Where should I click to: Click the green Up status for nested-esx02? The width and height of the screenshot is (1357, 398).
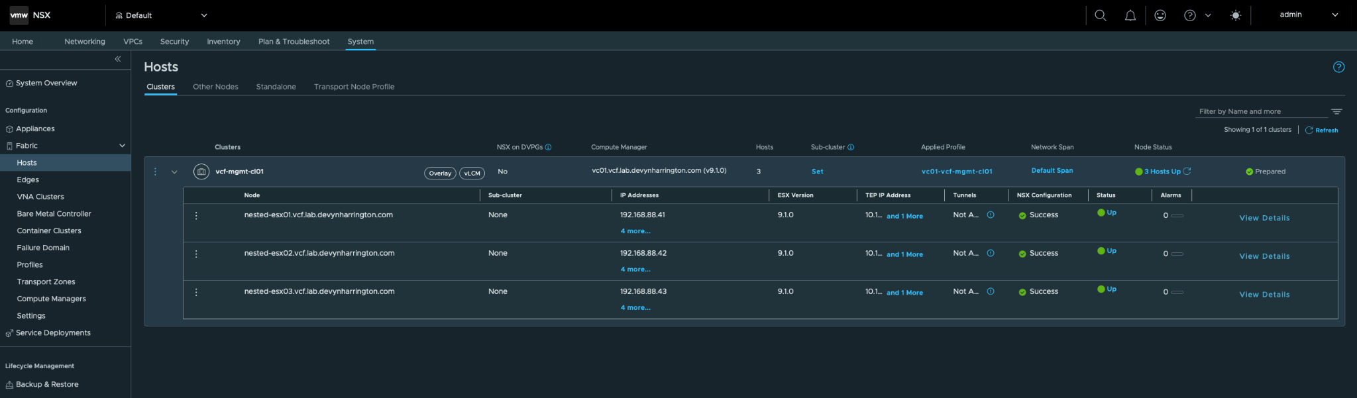click(x=1107, y=251)
